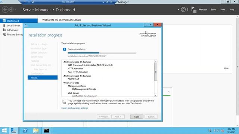Viewport: 239px width, 134px height.
Task: Click the All Servers icon
Action: tap(4, 30)
